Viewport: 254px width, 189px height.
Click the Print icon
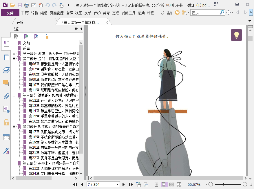pyautogui.click(x=27, y=5)
